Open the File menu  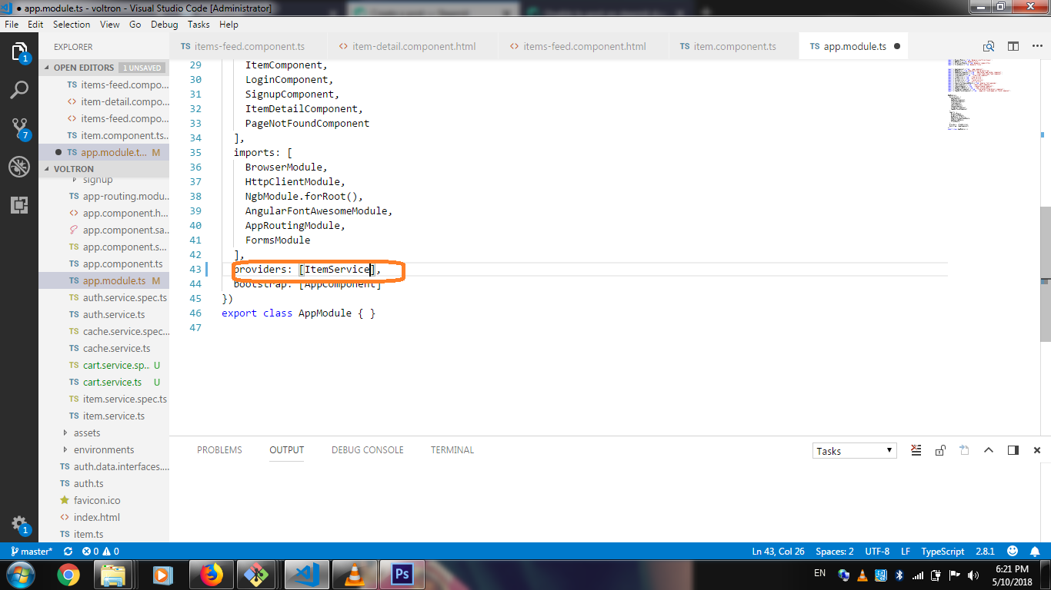pyautogui.click(x=12, y=25)
